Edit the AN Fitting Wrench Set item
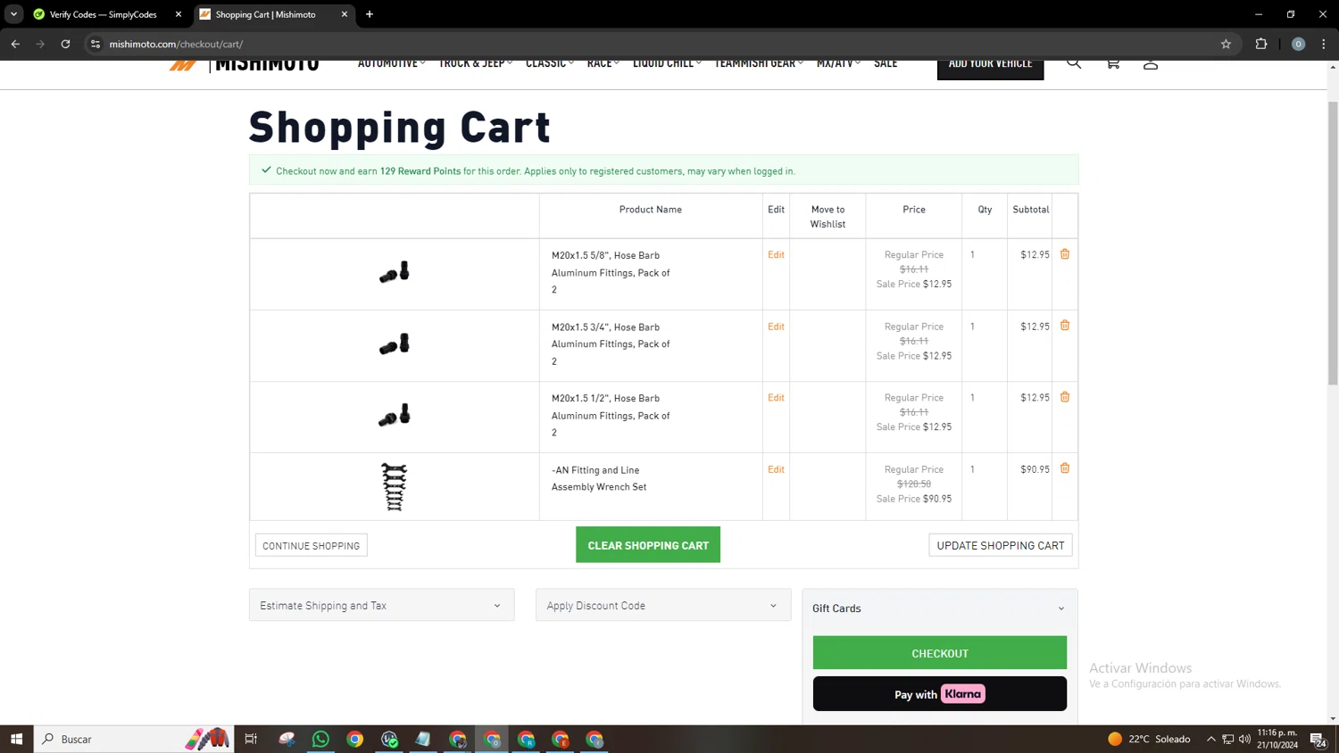 (x=776, y=469)
